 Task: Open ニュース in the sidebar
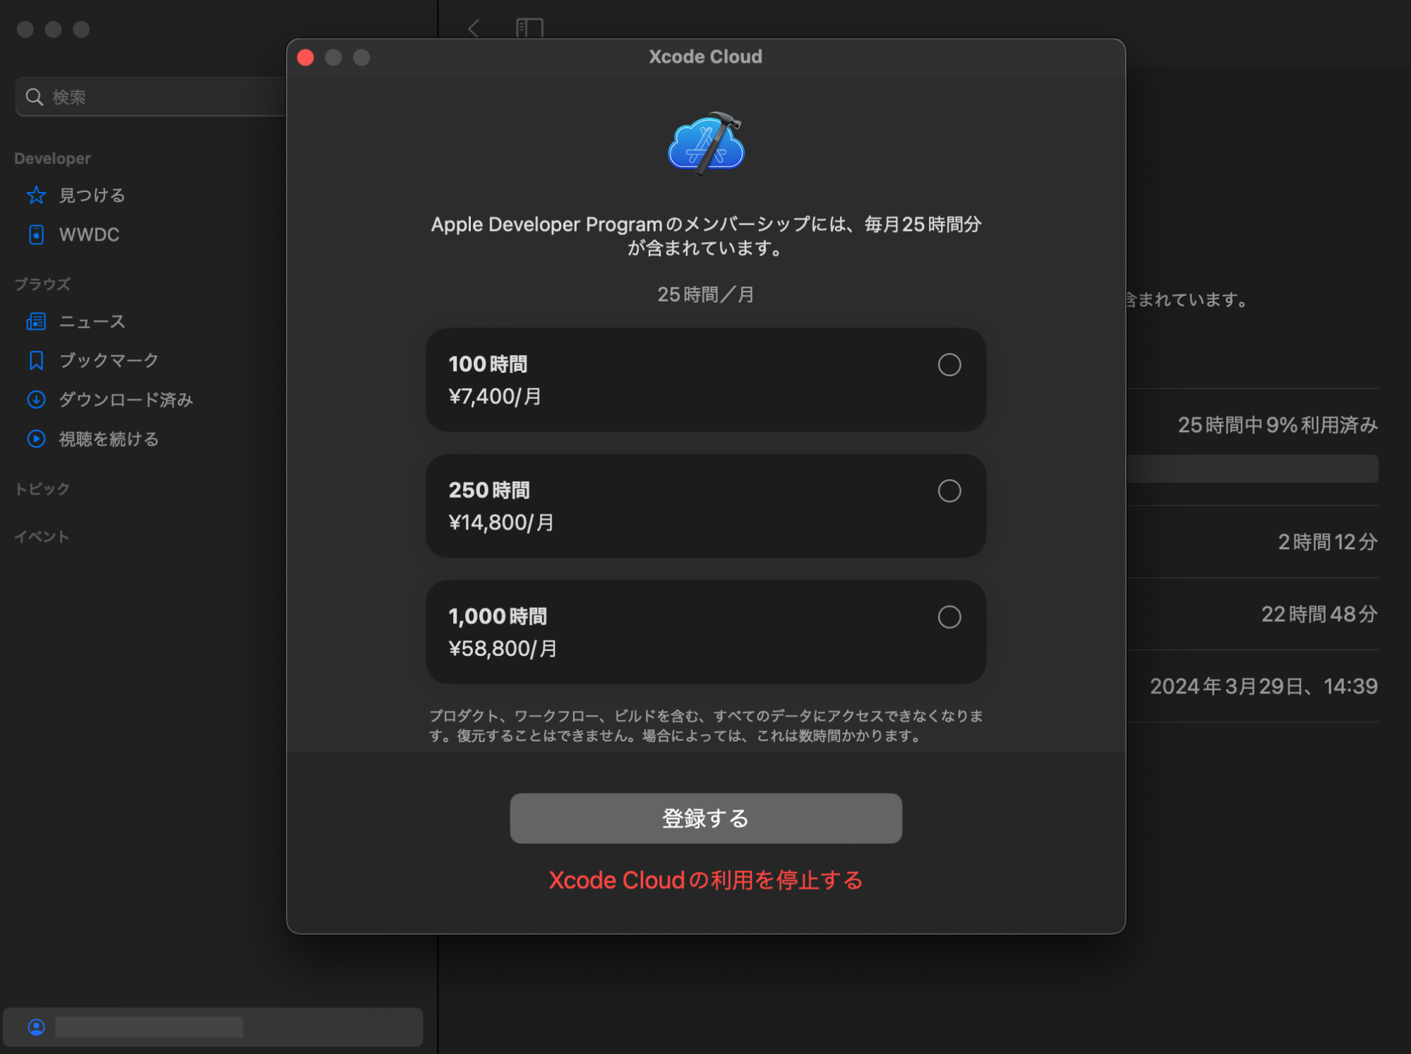coord(92,321)
